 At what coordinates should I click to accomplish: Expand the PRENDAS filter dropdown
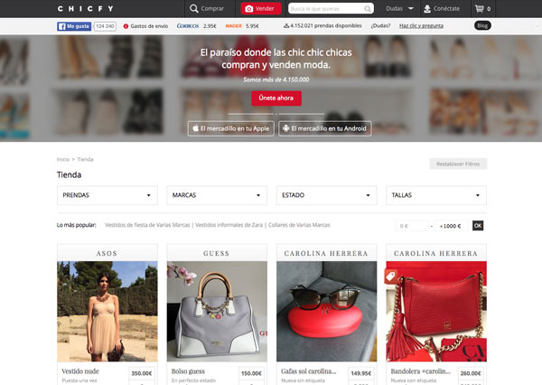tap(107, 195)
